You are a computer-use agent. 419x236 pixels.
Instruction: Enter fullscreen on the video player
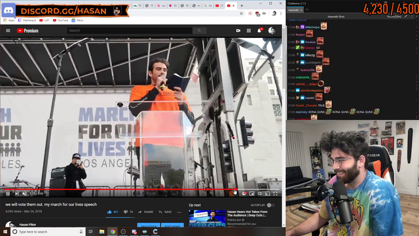point(276,193)
